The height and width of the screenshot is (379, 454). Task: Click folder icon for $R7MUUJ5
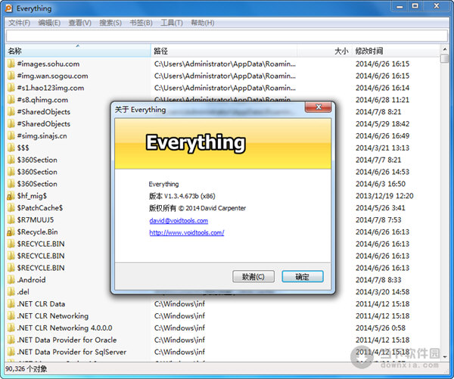[11, 220]
